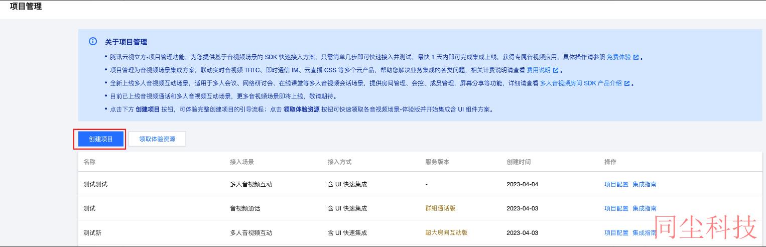Click the blue 创建项目 button
Screen dimensions: 766x247
[x=100, y=139]
